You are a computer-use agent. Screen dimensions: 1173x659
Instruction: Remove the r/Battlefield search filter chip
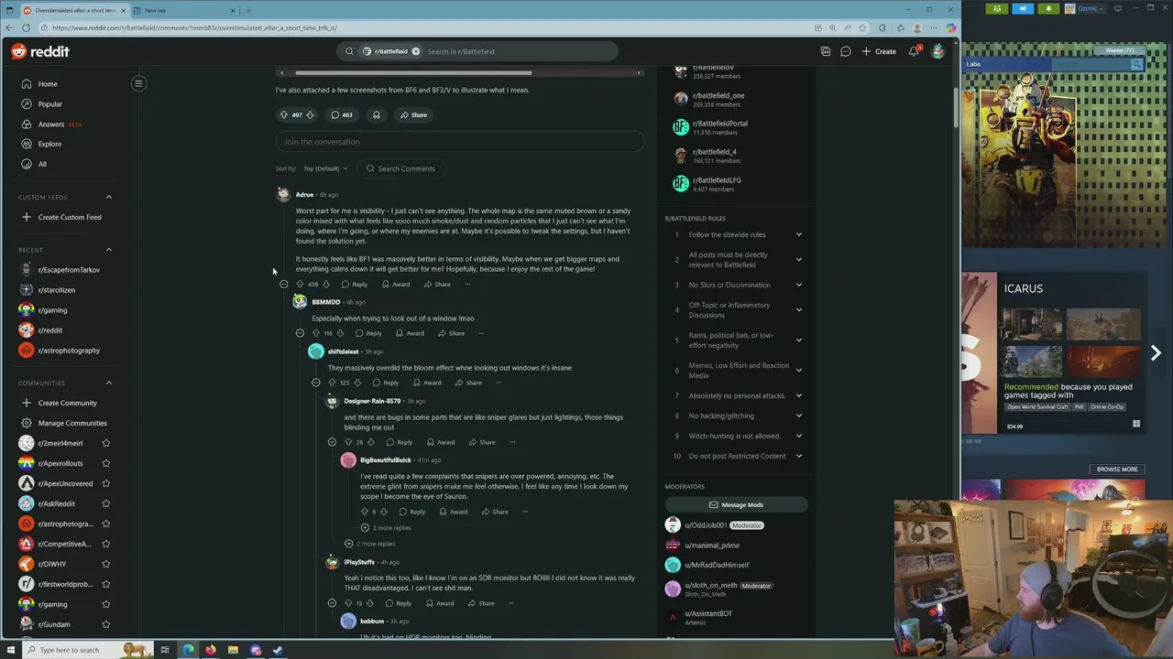click(x=415, y=51)
